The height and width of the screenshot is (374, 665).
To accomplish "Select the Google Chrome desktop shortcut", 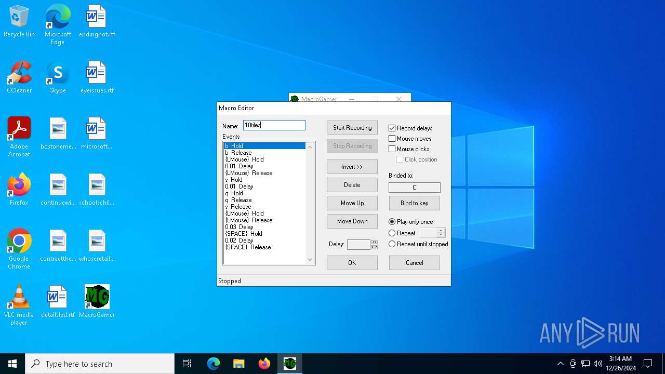I will click(19, 249).
